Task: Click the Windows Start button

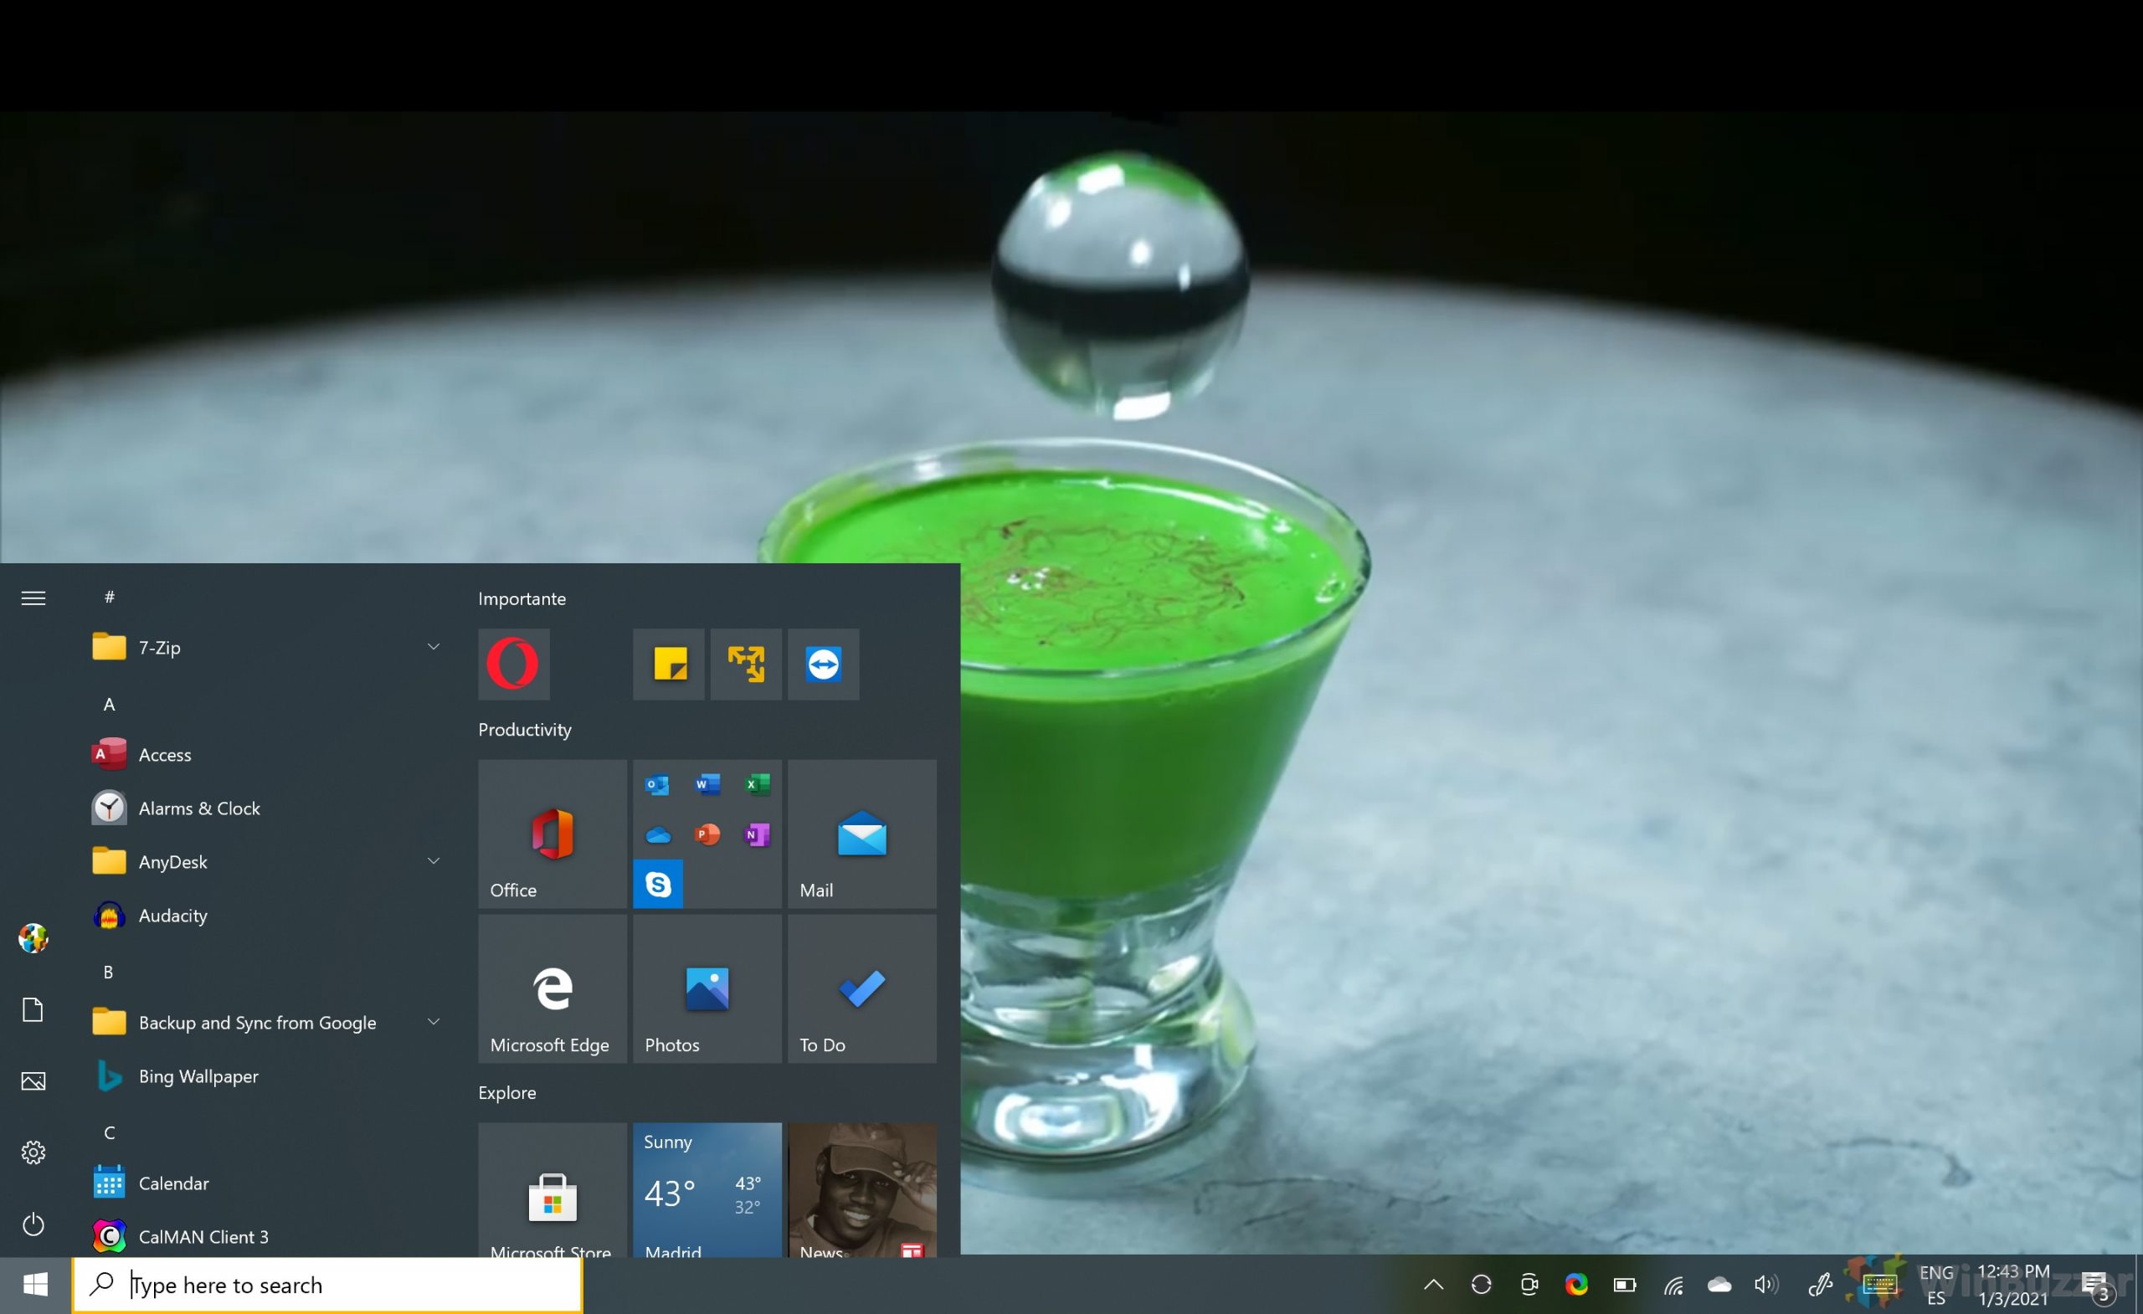Action: [x=36, y=1285]
